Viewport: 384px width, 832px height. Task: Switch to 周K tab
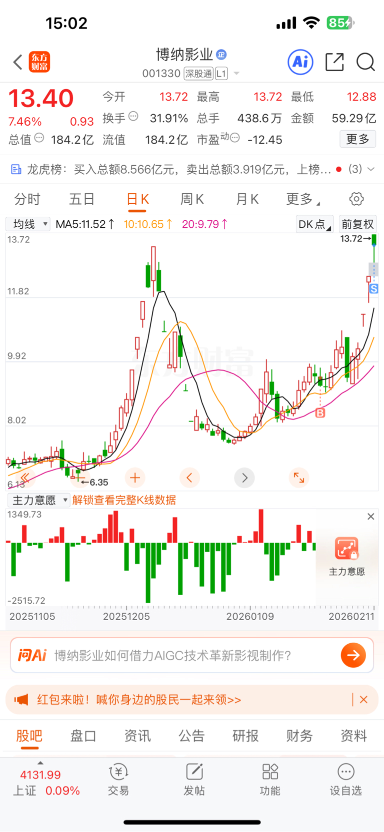192,199
